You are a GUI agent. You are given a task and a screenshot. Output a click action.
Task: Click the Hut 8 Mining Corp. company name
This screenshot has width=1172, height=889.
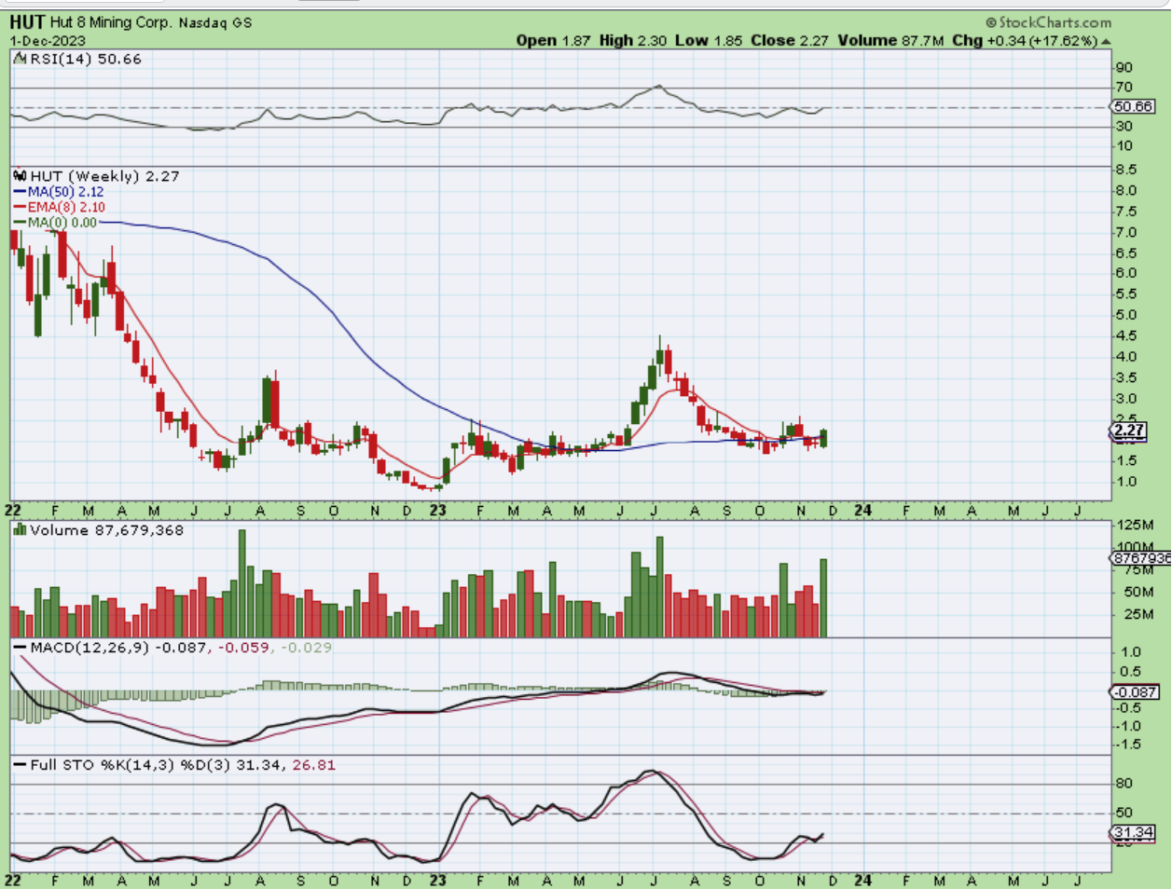[x=111, y=22]
